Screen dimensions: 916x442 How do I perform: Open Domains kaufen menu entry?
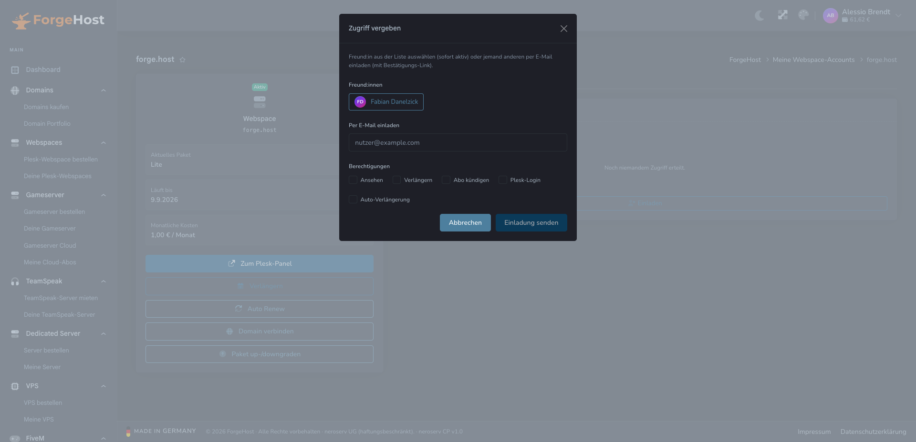click(46, 107)
